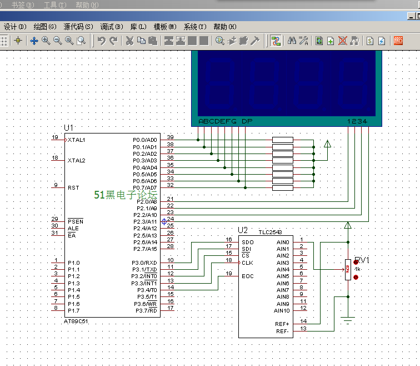Open 书签(B) in the background window
This screenshot has width=420, height=366.
(23, 5)
